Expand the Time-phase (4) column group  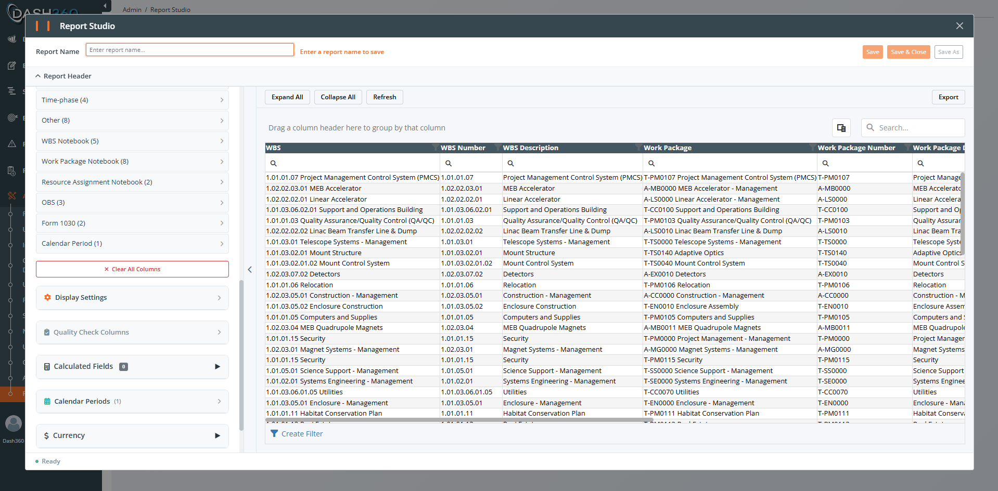(x=132, y=100)
